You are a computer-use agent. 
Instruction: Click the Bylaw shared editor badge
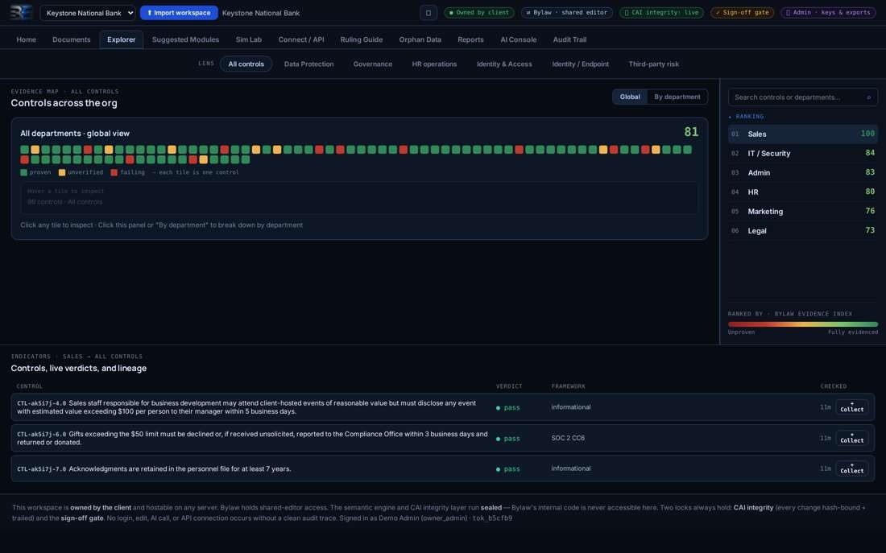pos(567,12)
